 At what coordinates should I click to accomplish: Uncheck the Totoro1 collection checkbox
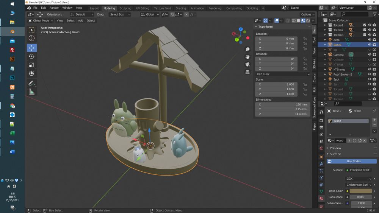(x=365, y=25)
